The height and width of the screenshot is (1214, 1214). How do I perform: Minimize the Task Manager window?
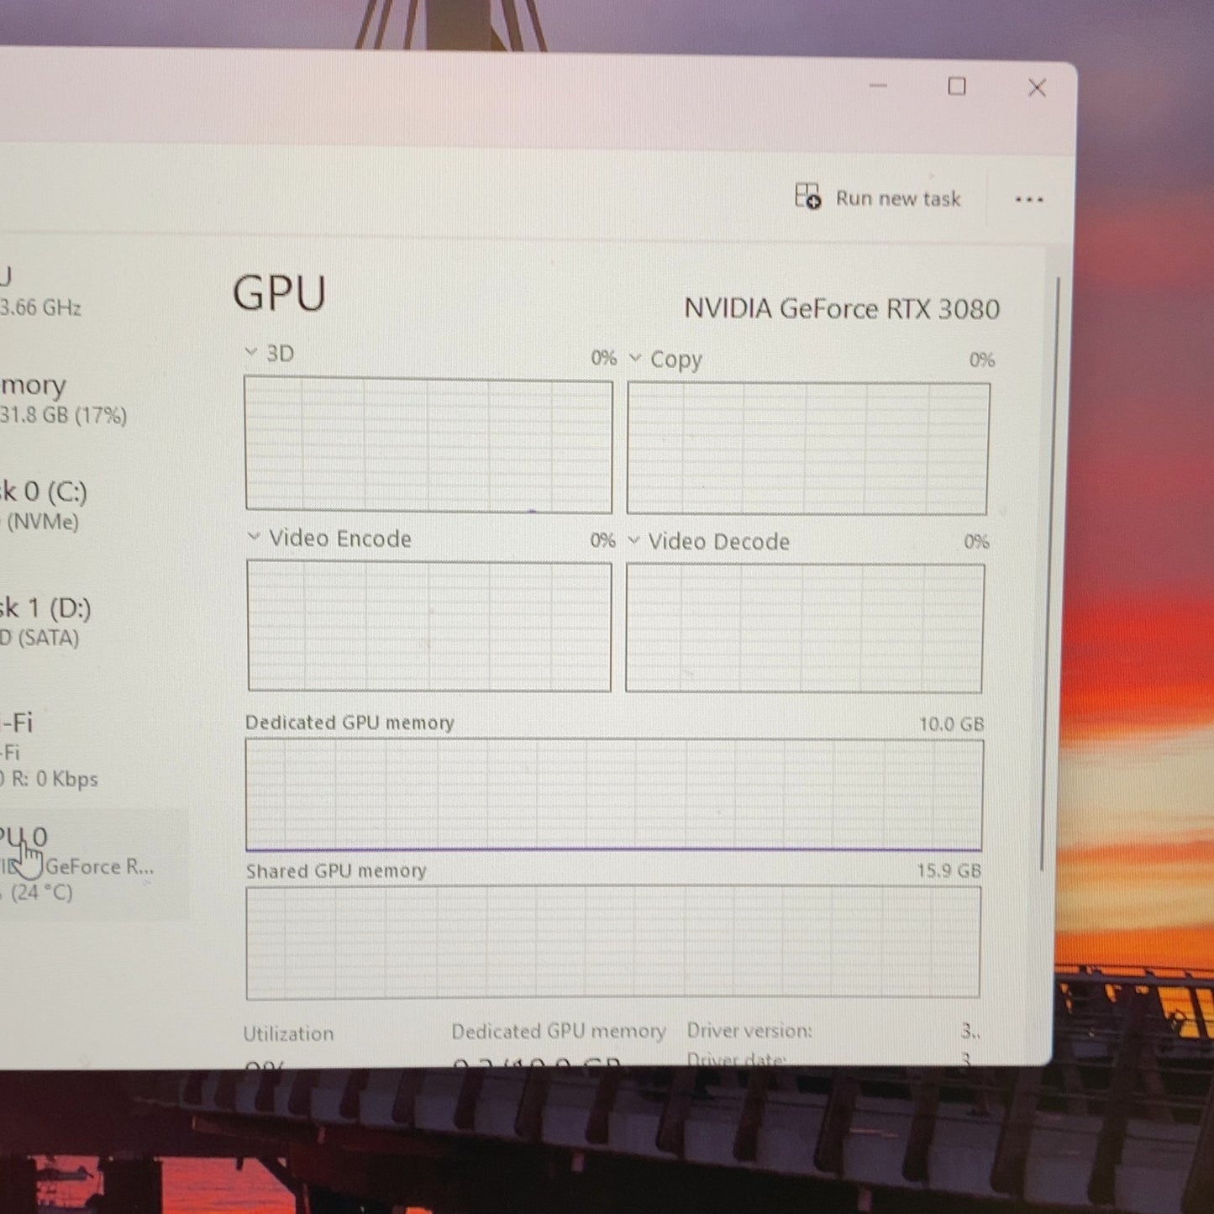(878, 86)
